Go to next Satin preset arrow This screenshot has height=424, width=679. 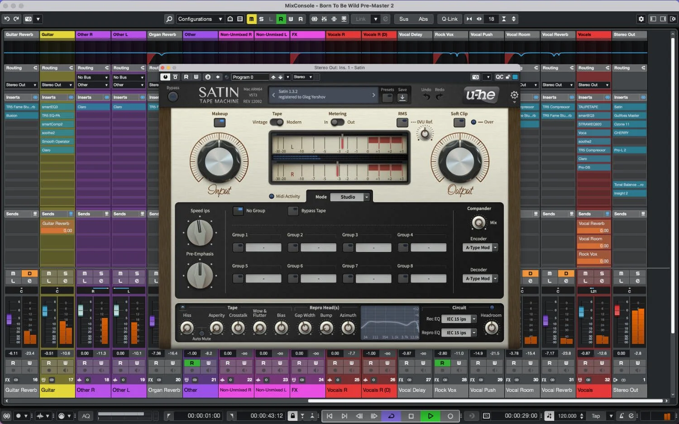pyautogui.click(x=373, y=95)
